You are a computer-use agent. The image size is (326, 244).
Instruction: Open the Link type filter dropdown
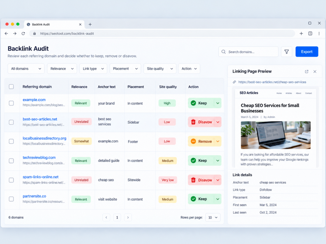(x=93, y=69)
